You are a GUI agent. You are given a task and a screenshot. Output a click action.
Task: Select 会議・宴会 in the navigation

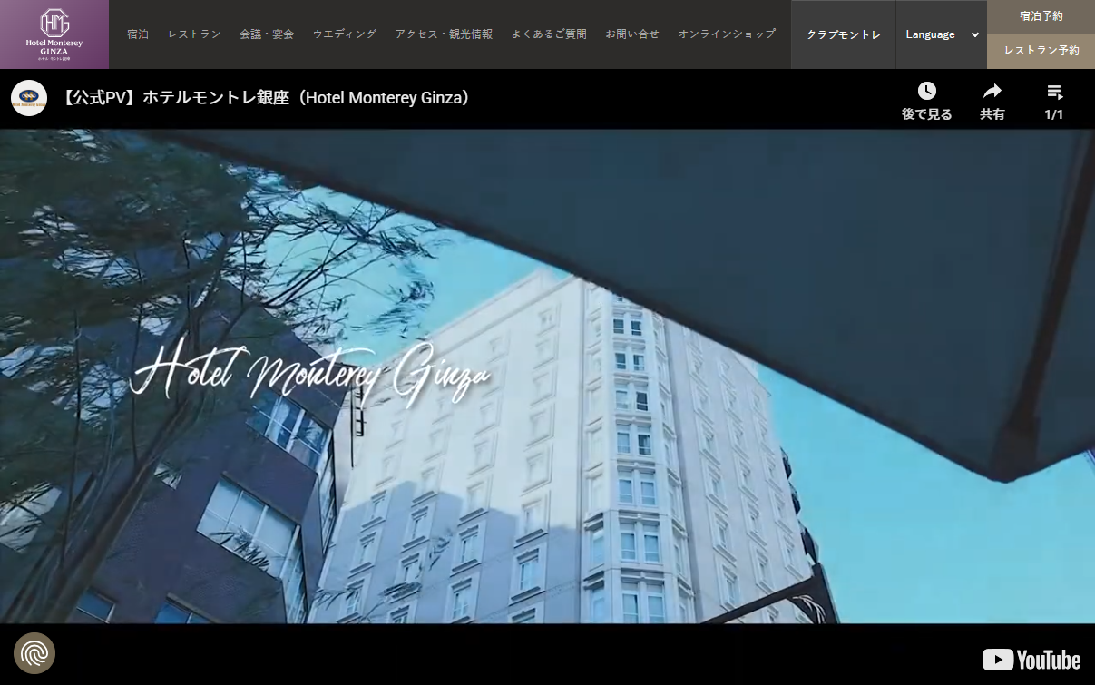pyautogui.click(x=267, y=34)
